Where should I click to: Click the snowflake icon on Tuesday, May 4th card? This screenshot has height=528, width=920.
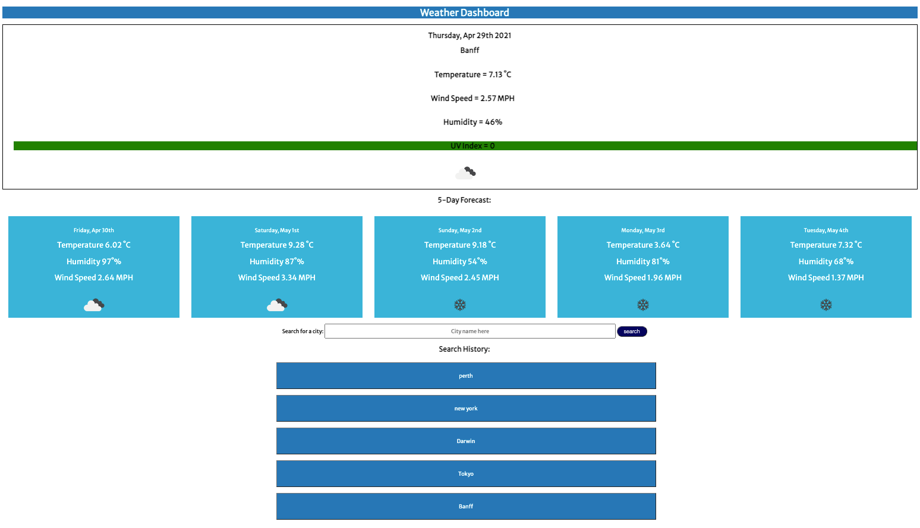click(826, 305)
